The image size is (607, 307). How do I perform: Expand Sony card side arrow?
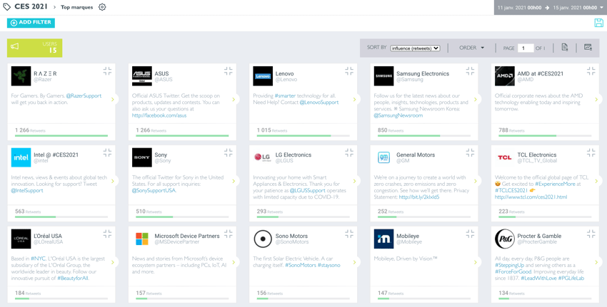coord(234,181)
